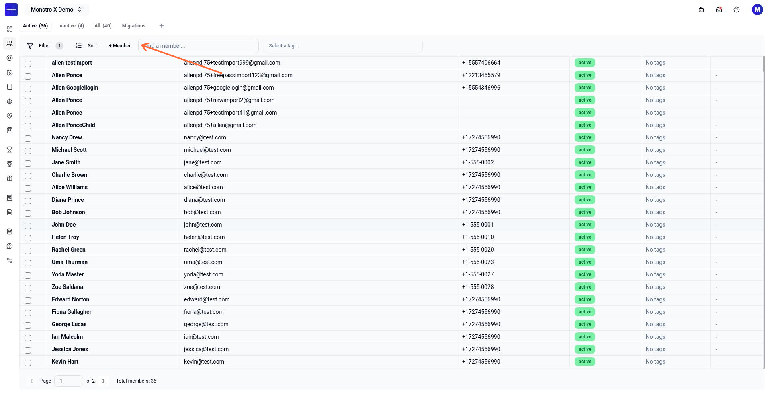Viewport: 768px width, 397px height.
Task: Open the members people icon in sidebar
Action: (x=10, y=43)
